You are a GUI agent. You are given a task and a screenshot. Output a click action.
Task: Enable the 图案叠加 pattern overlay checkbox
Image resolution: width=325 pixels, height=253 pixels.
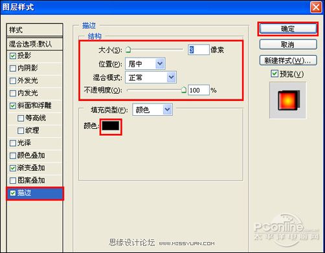(x=13, y=181)
